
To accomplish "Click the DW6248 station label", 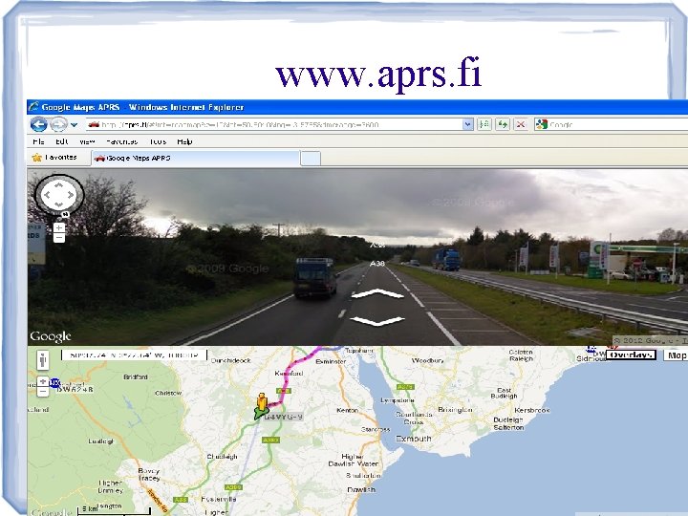I will 75,389.
